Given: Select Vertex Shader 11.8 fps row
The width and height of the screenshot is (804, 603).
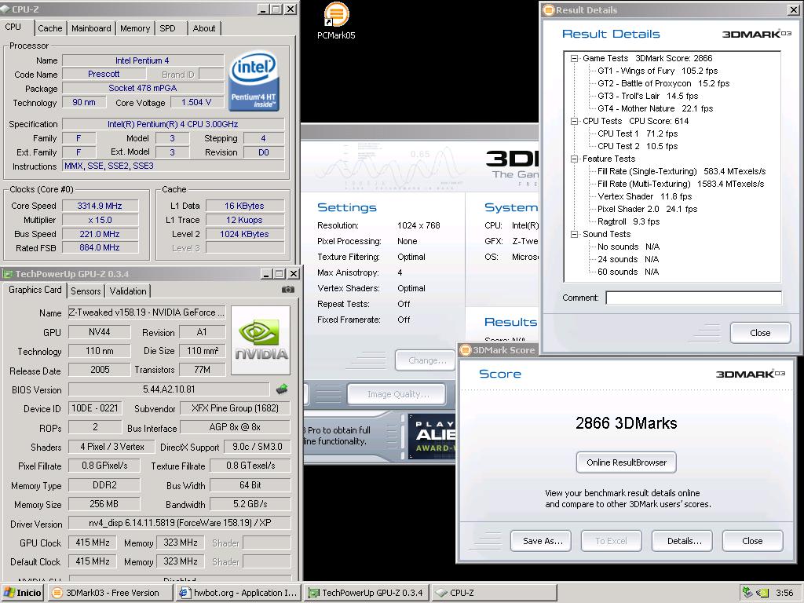Looking at the screenshot, I should tap(645, 197).
